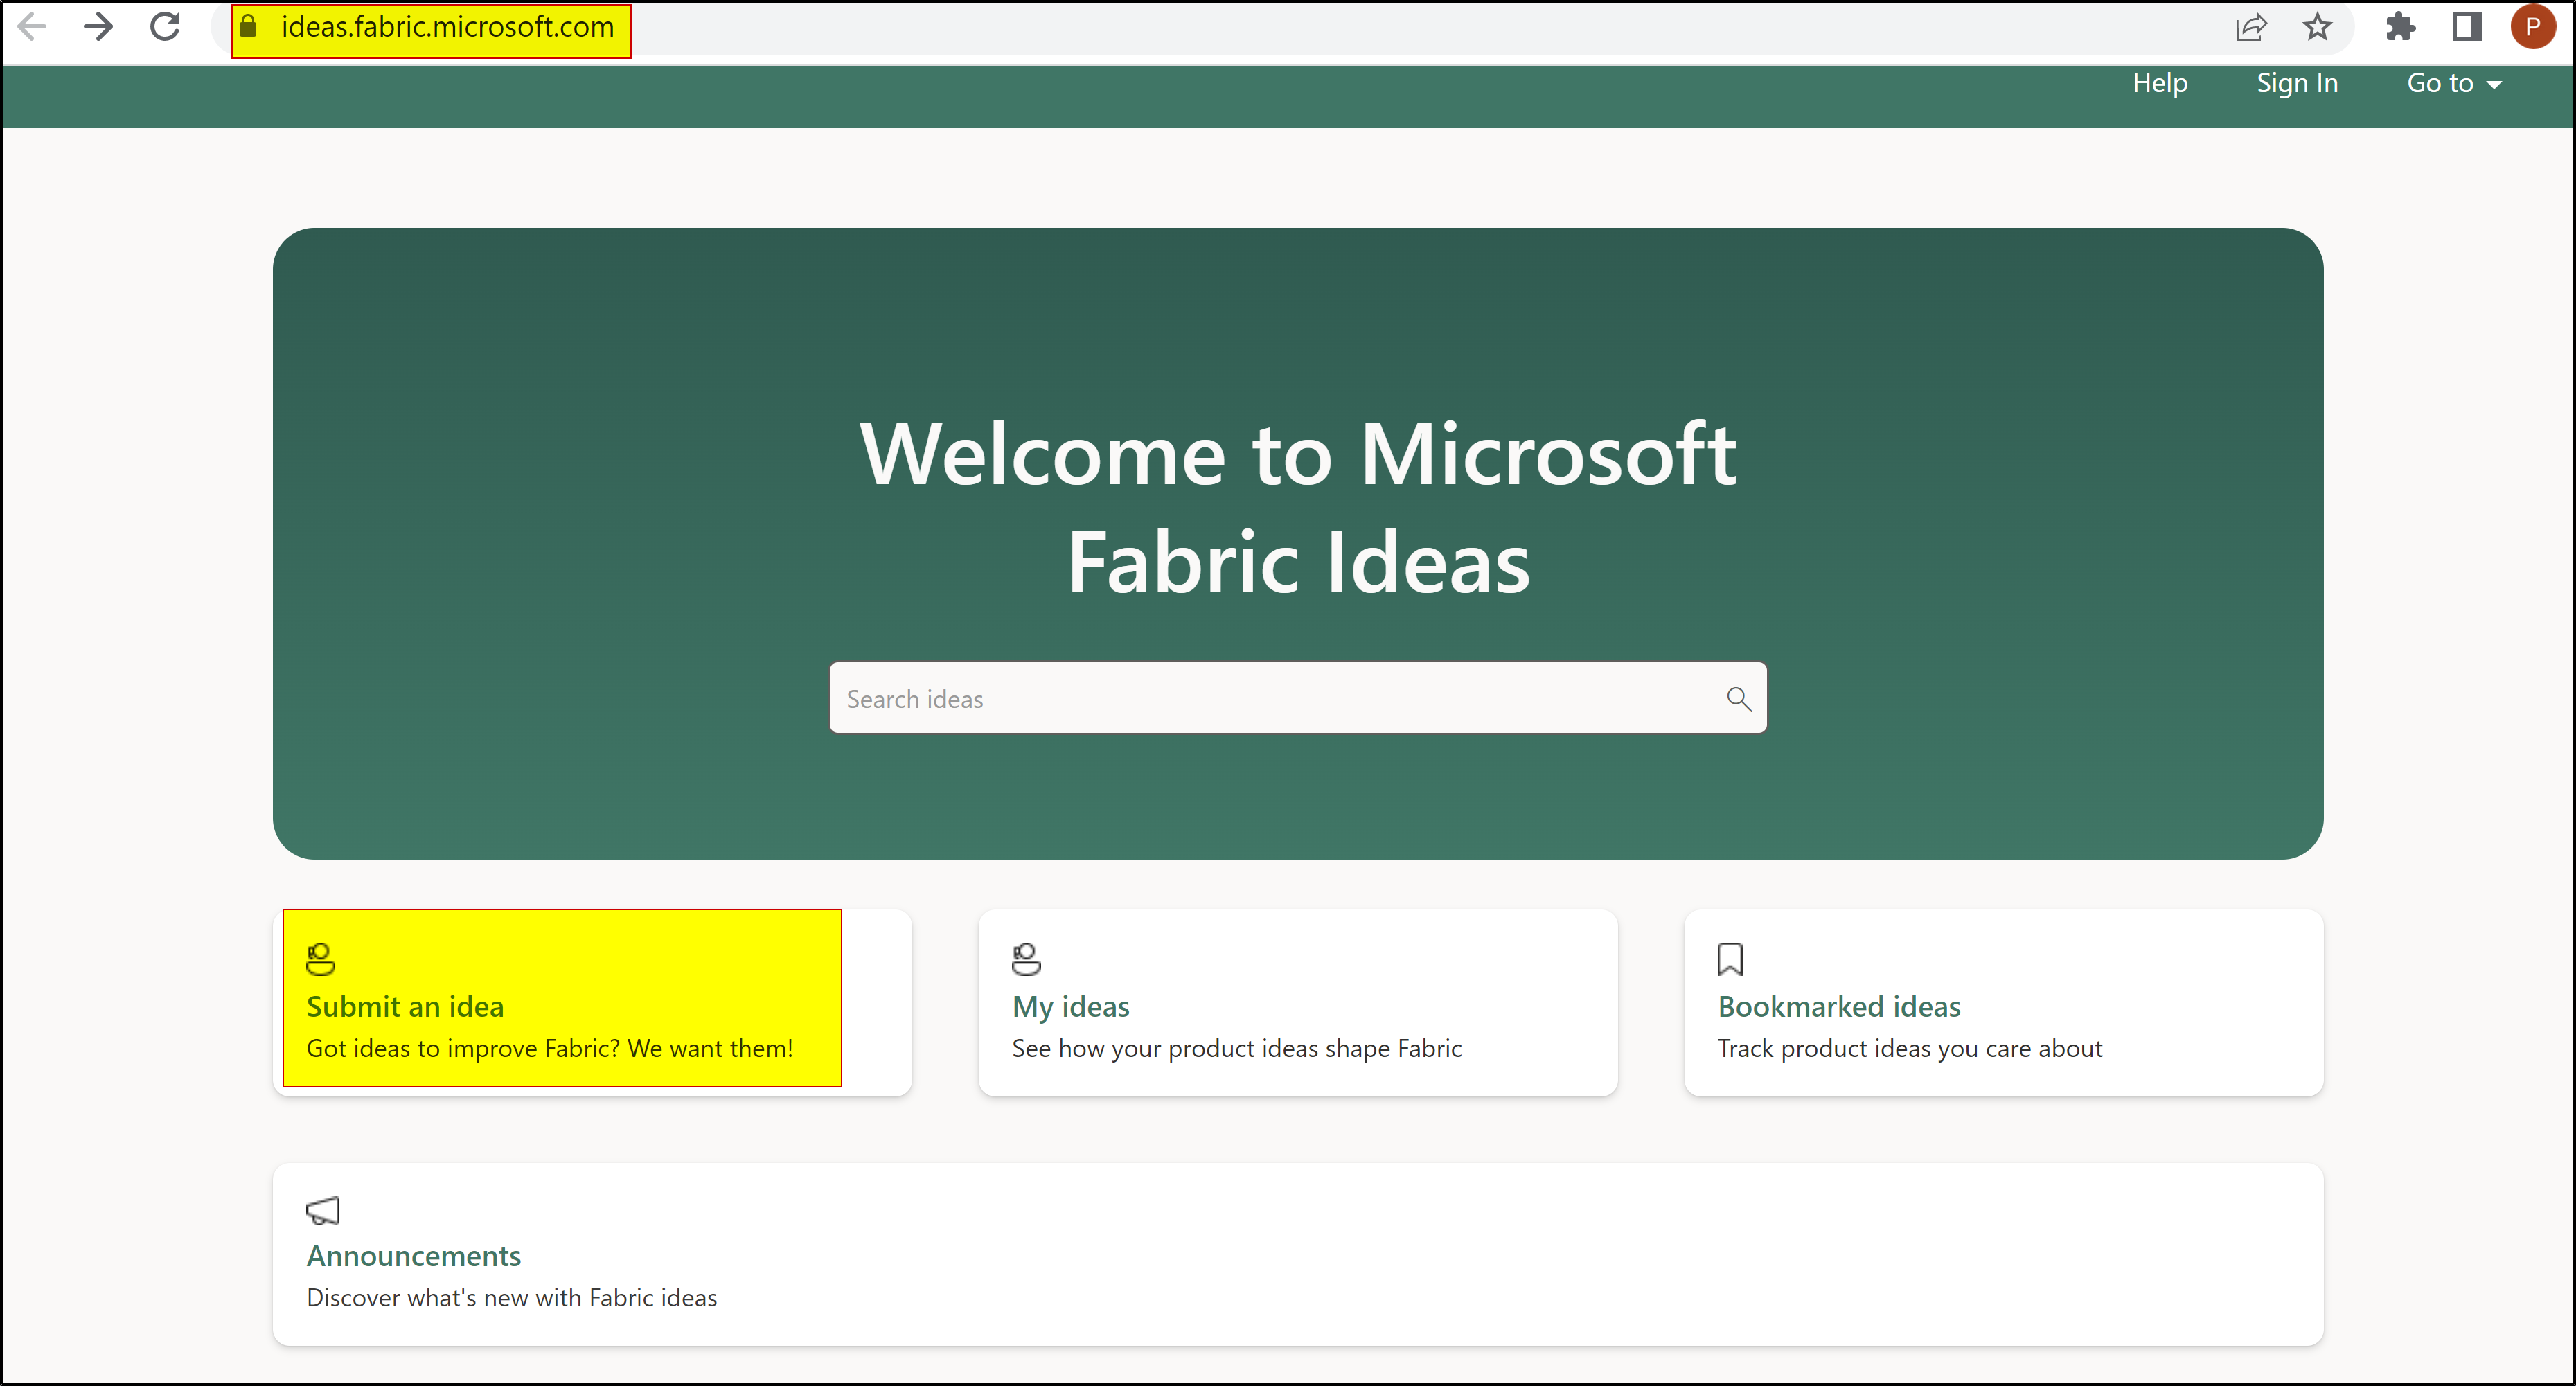Go back with the browser back arrow
Image resolution: width=2576 pixels, height=1386 pixels.
[32, 27]
